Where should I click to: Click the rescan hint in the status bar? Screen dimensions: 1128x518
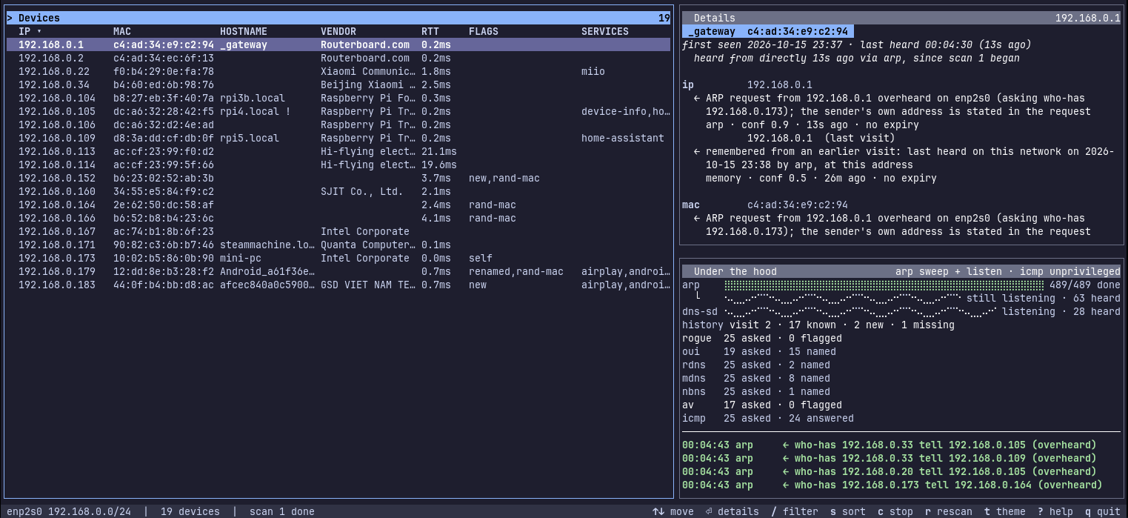click(x=949, y=511)
